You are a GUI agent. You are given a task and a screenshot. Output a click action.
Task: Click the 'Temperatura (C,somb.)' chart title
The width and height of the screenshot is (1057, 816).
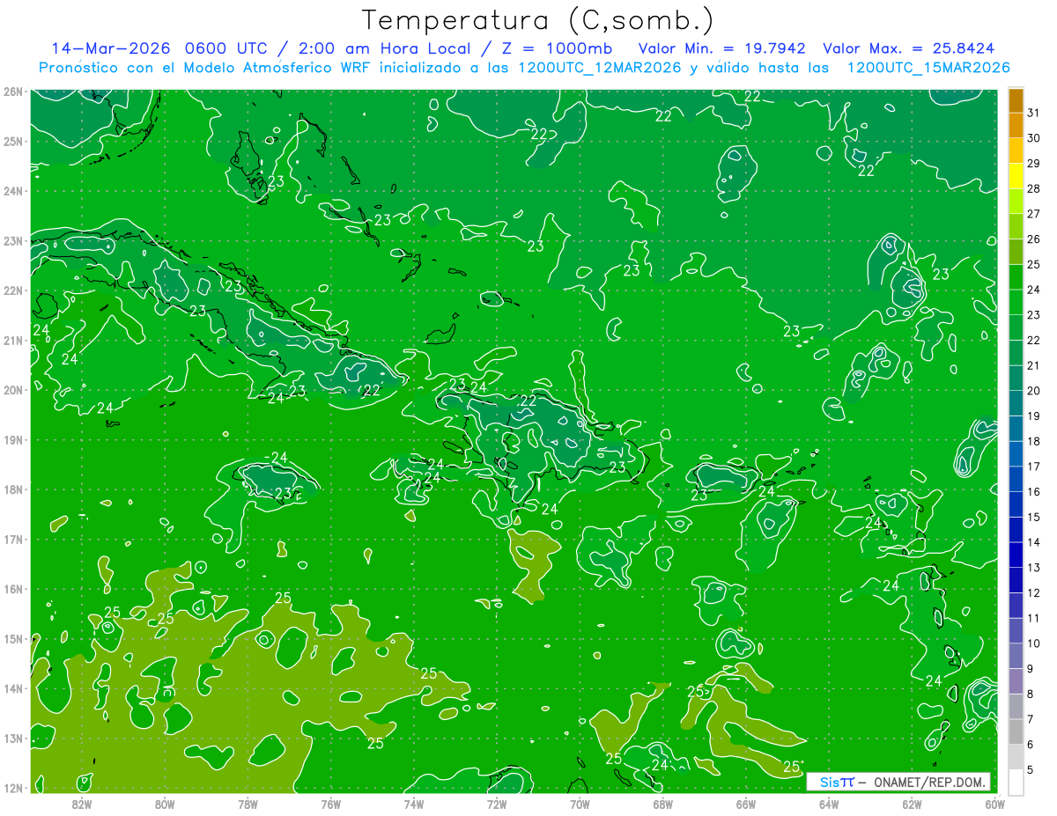tap(539, 20)
